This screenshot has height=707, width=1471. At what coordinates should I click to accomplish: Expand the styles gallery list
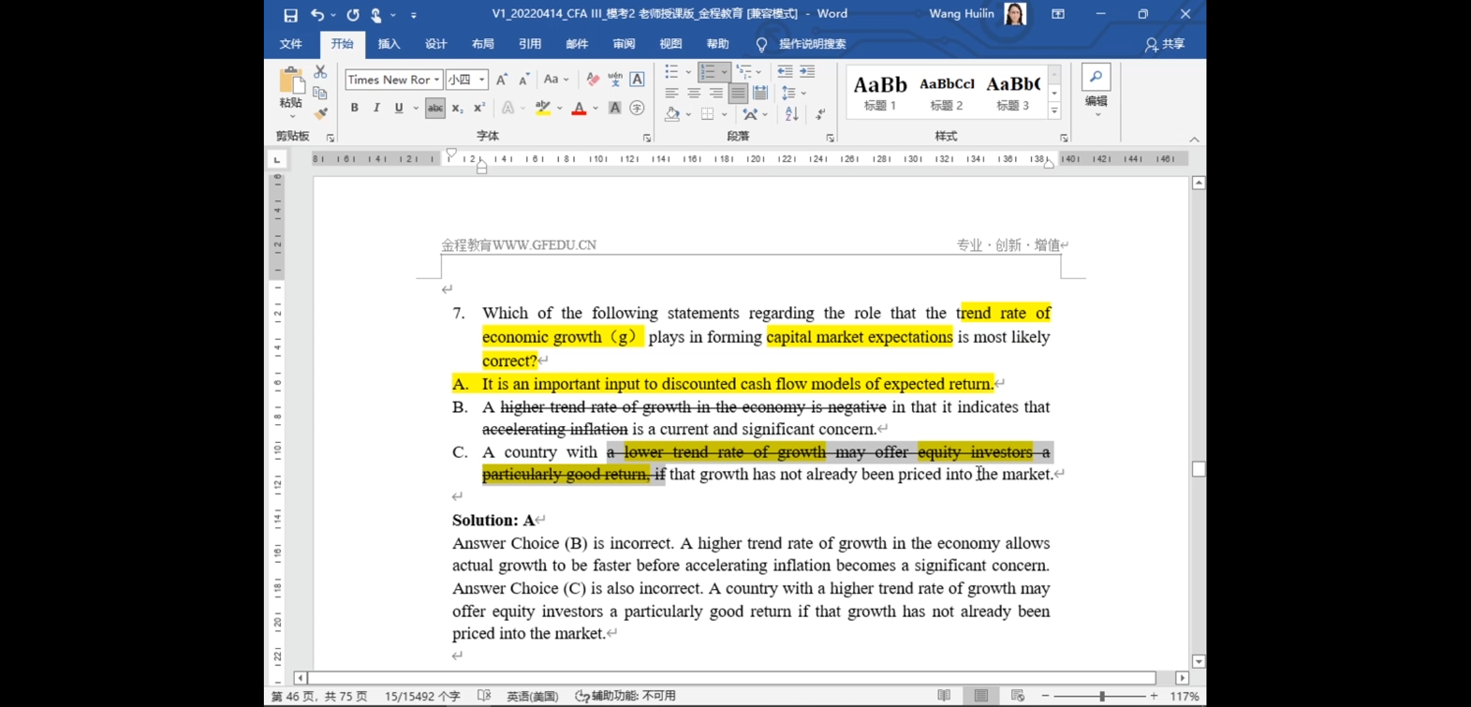coord(1054,111)
